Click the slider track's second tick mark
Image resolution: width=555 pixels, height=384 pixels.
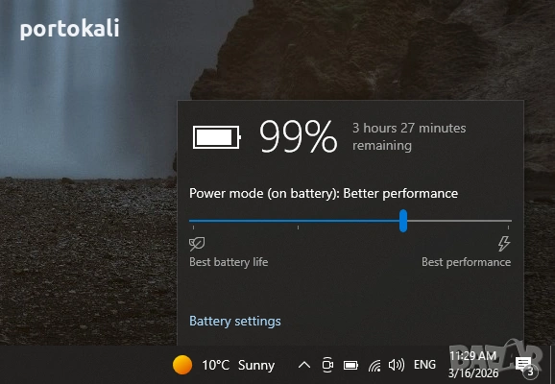[x=298, y=228]
